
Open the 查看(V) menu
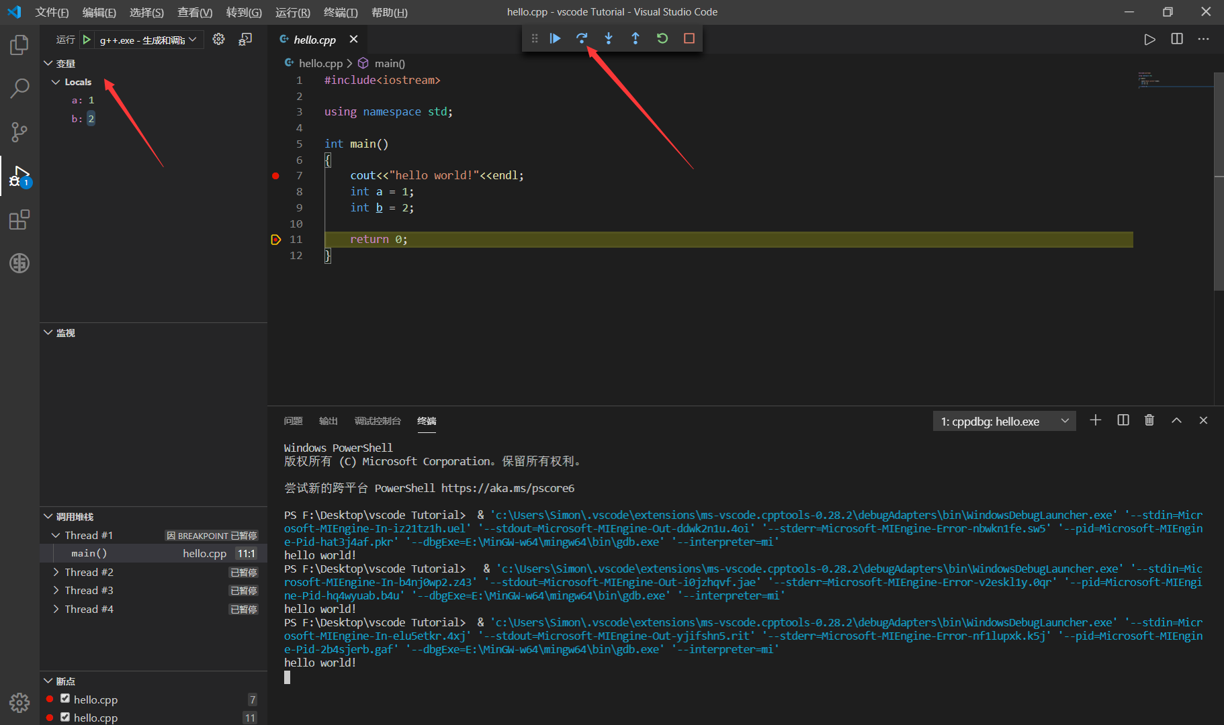(x=195, y=12)
